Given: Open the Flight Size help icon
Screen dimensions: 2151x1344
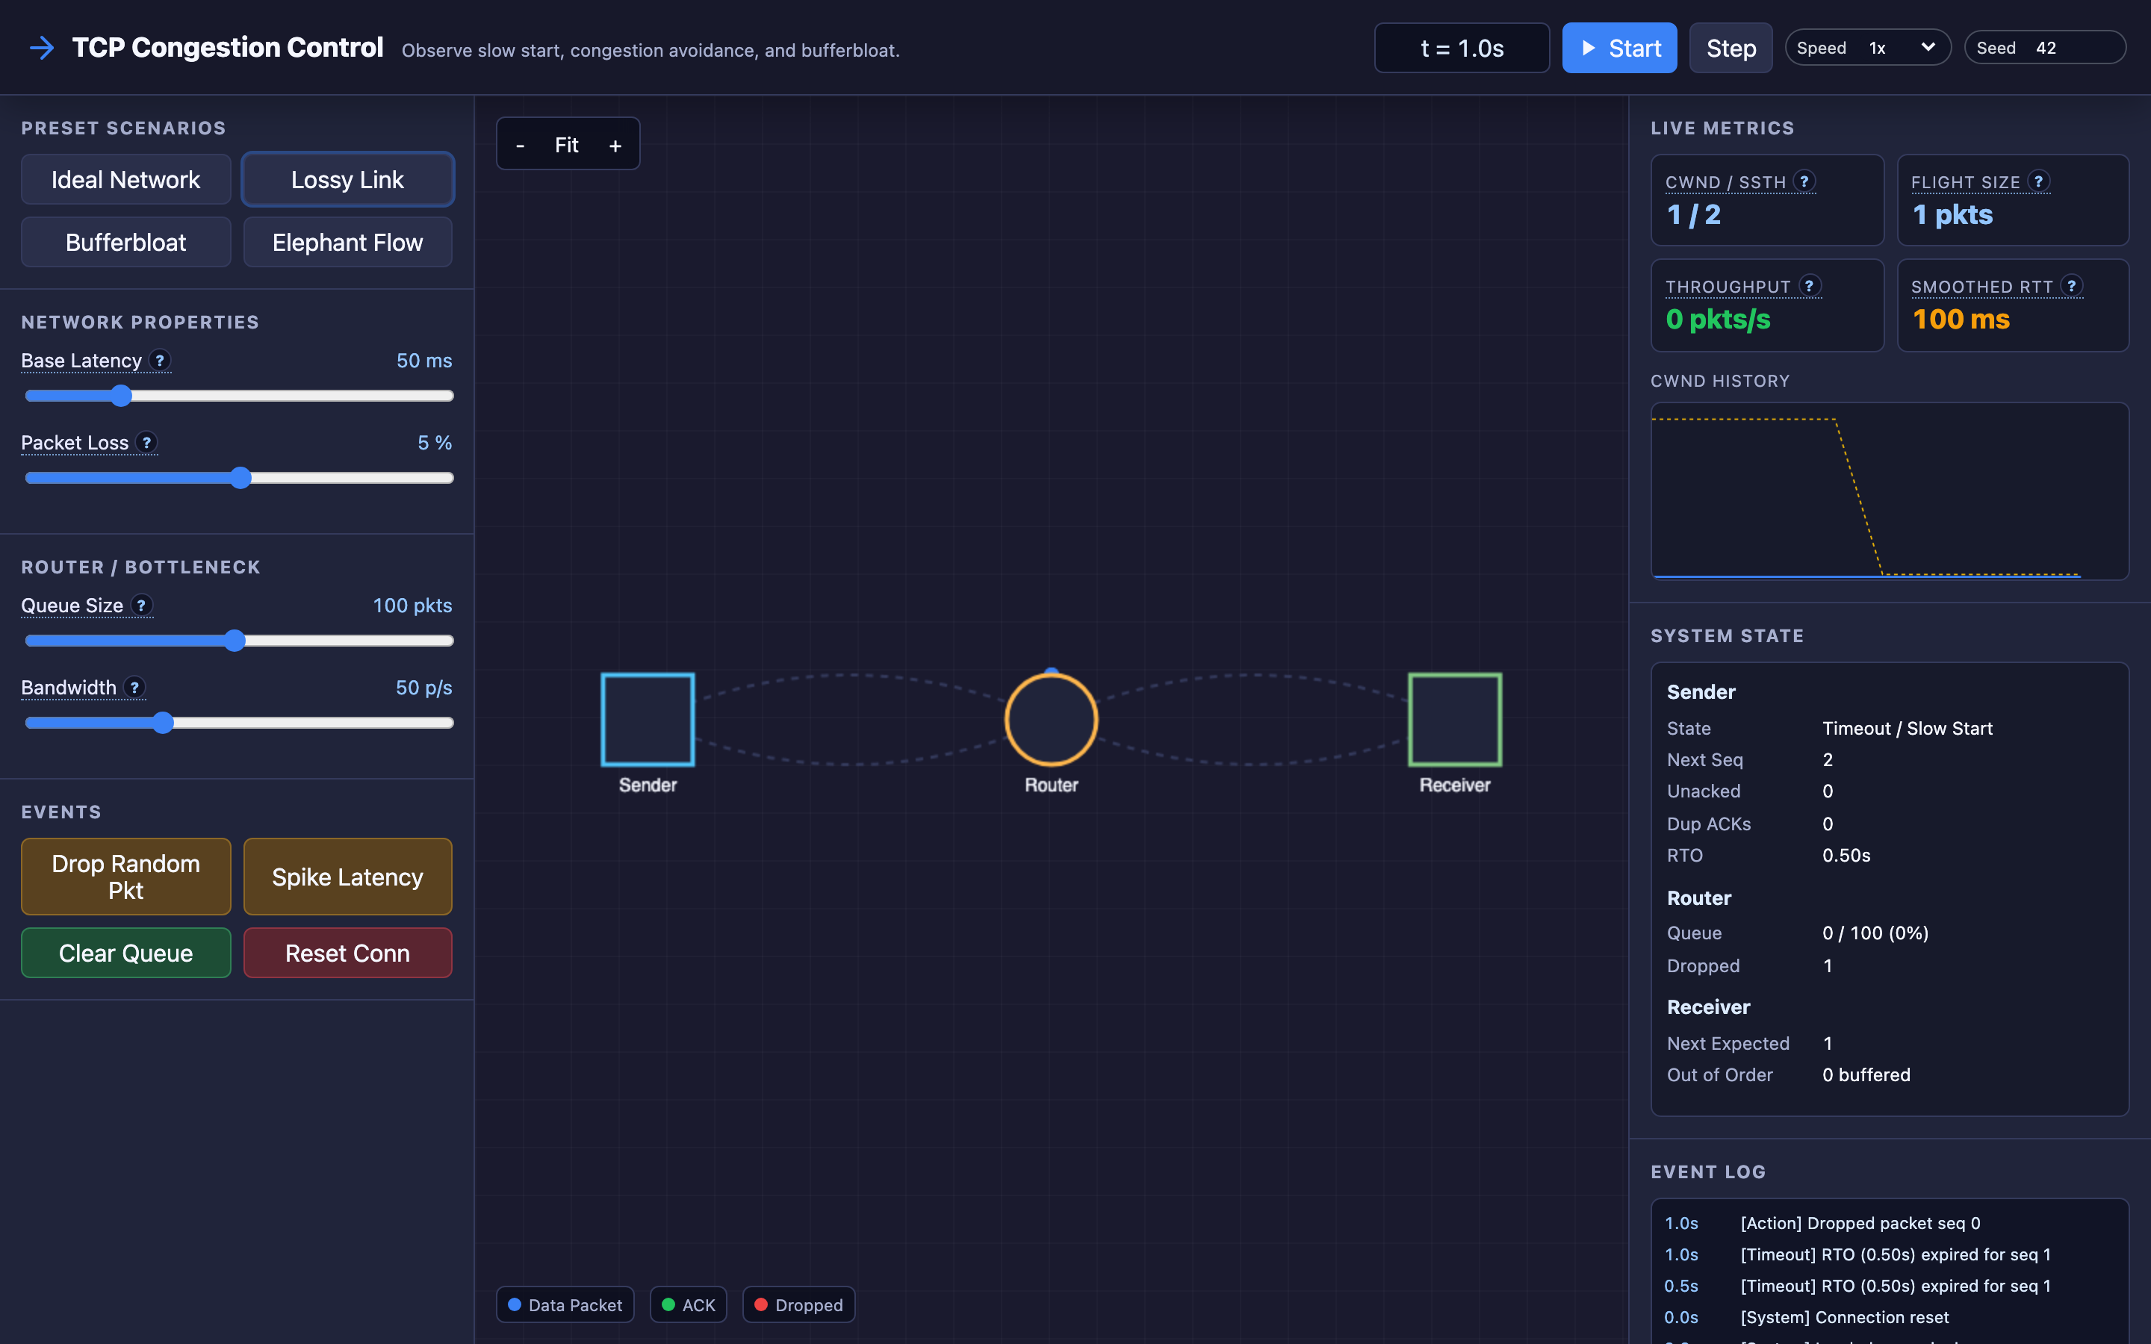Looking at the screenshot, I should [x=2039, y=181].
